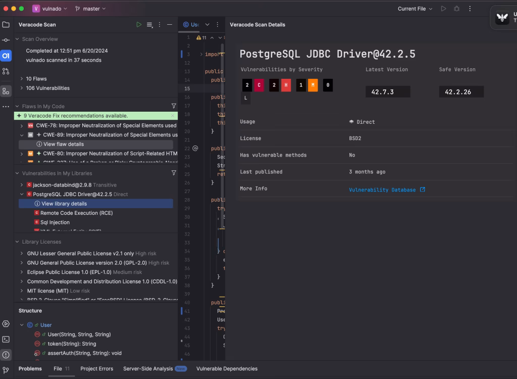Expand jackson-databind@2.9.8 library node
The image size is (517, 379).
click(22, 185)
